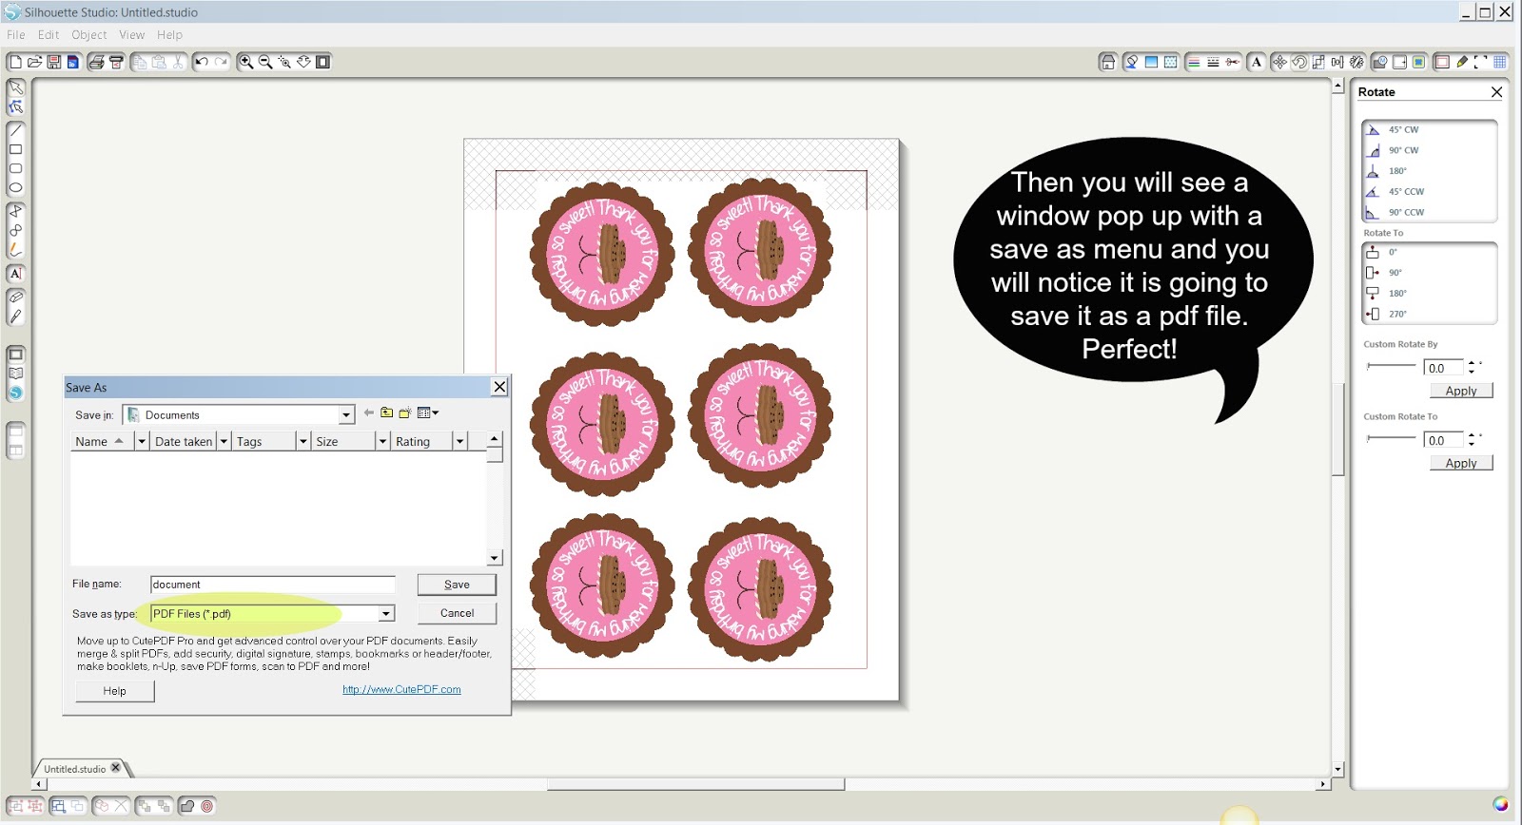Click the Zoom In magnifier icon
This screenshot has height=825, width=1522.
[x=245, y=62]
